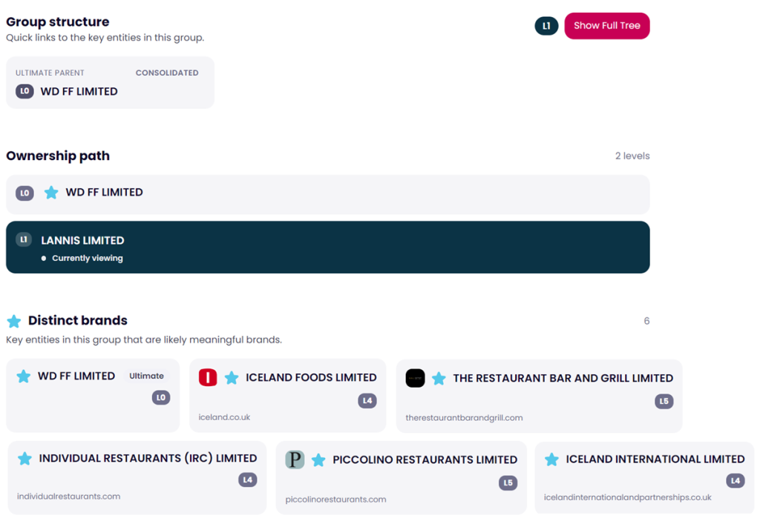
Task: Click The Restaurant Bar and Grill black logo
Action: pyautogui.click(x=415, y=378)
